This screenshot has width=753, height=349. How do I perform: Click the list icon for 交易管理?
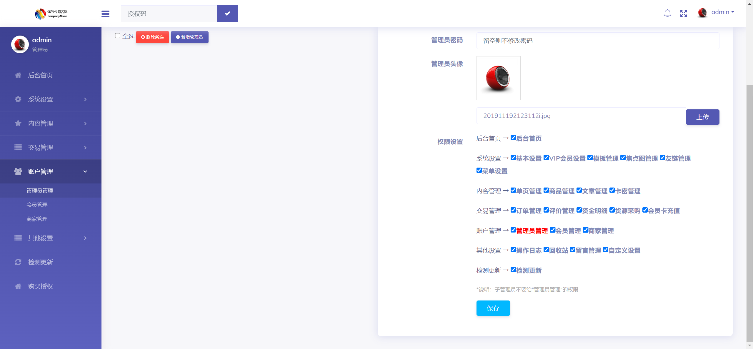coord(18,148)
